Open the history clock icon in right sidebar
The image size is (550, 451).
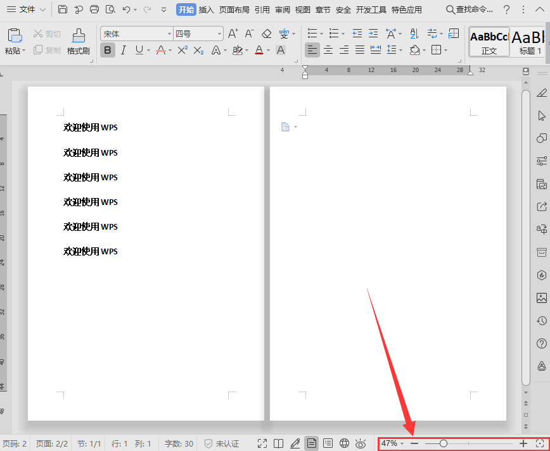(542, 321)
